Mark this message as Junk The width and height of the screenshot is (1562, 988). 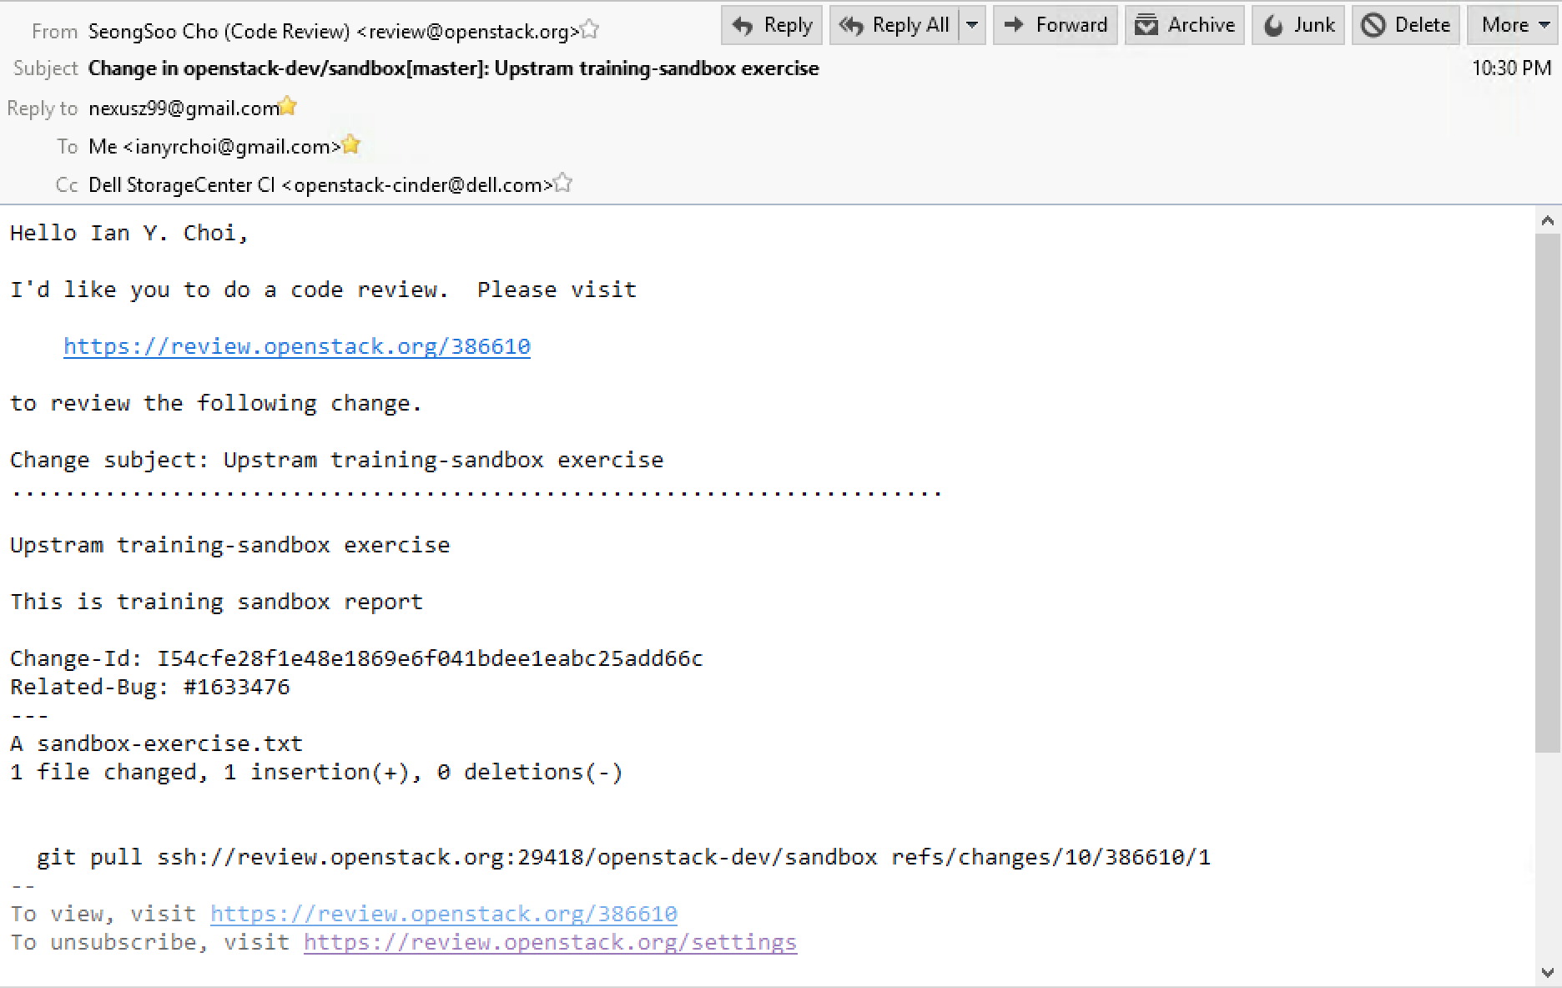point(1297,25)
